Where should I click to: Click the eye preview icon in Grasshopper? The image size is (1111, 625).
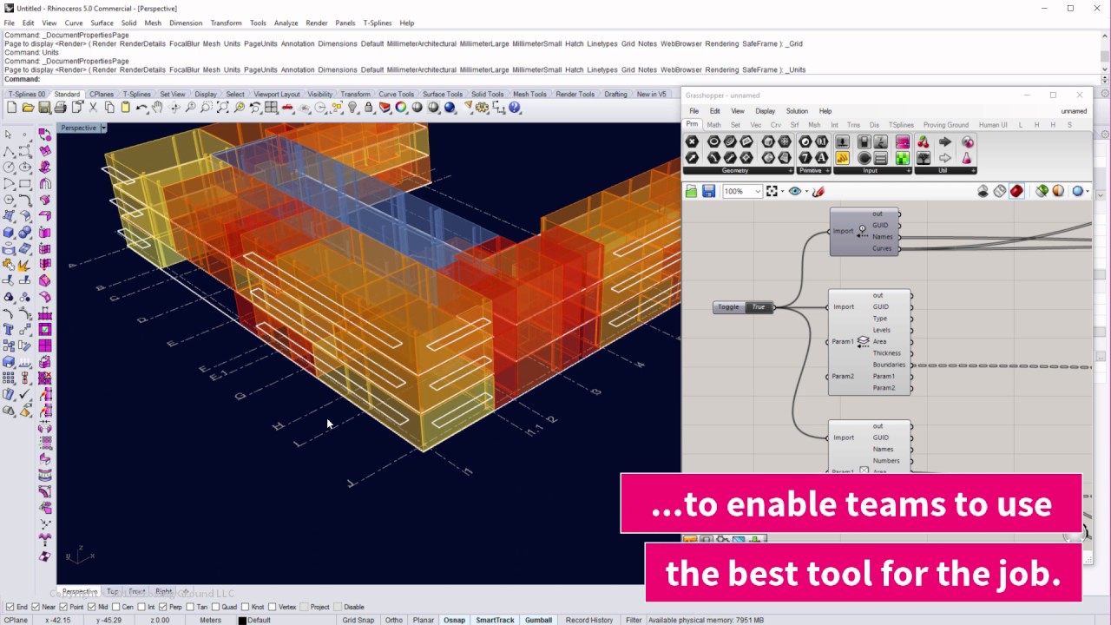pyautogui.click(x=795, y=191)
